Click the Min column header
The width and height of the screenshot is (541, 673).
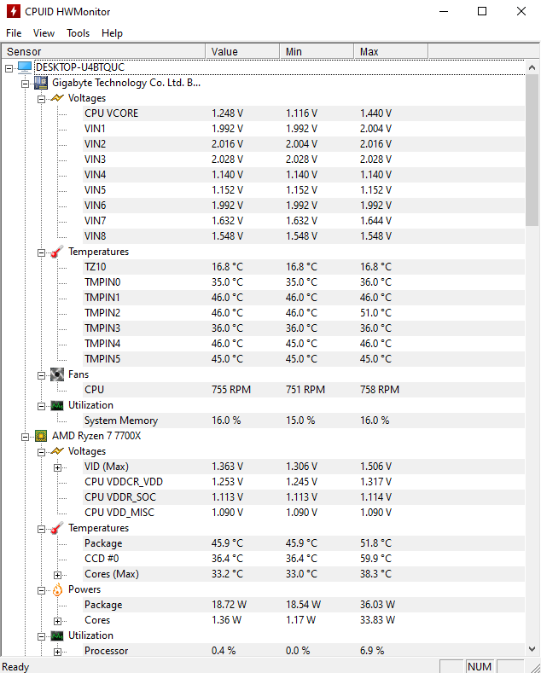317,51
